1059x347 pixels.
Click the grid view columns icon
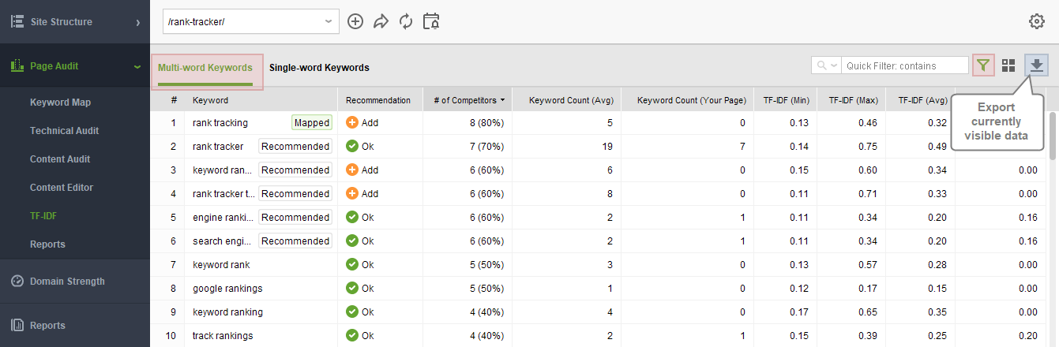coord(1008,65)
